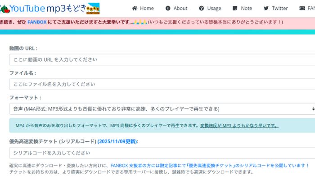The height and width of the screenshot is (180, 315).
Task: Click the Usage question mark icon
Action: tap(201, 8)
